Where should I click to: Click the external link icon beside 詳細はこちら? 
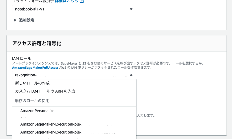coord(82,1)
